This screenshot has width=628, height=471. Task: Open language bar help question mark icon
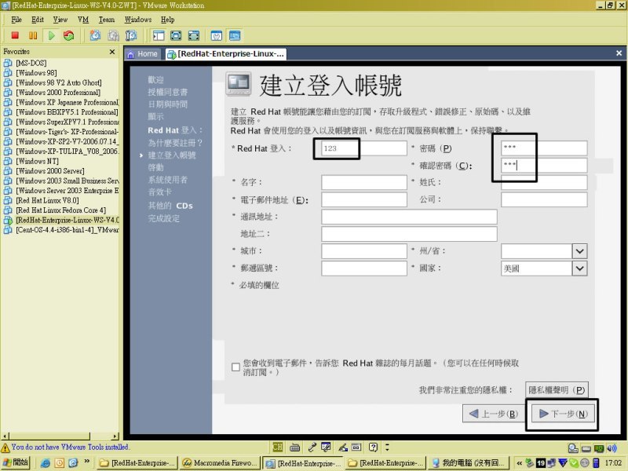pos(374,447)
